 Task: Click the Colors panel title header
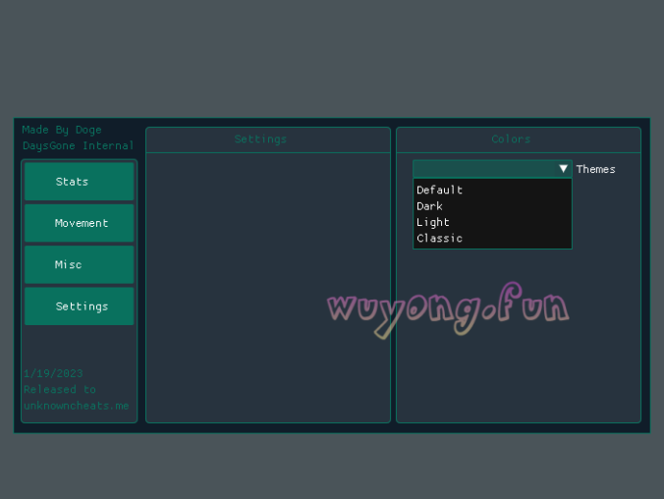[511, 139]
